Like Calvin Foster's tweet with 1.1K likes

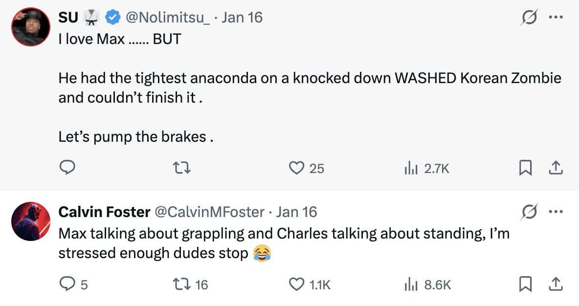tap(296, 284)
